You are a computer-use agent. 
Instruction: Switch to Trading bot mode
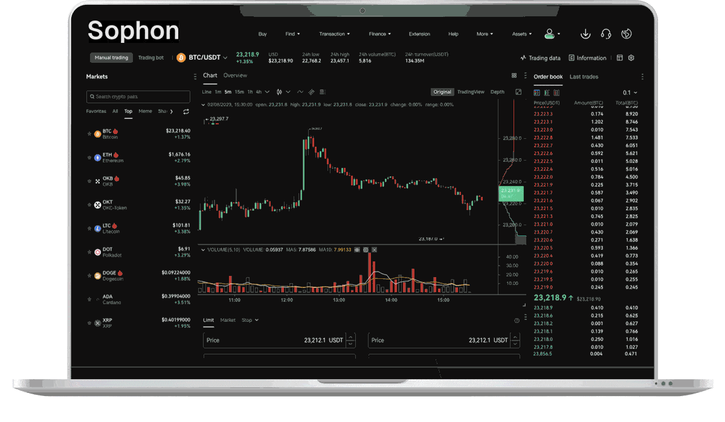click(x=151, y=58)
